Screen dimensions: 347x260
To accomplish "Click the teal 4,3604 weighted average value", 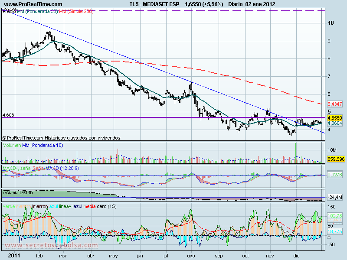I will coord(334,123).
